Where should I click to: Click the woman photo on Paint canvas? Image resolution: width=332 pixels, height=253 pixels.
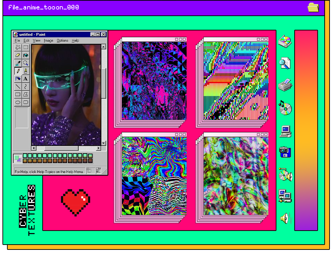[x=66, y=95]
